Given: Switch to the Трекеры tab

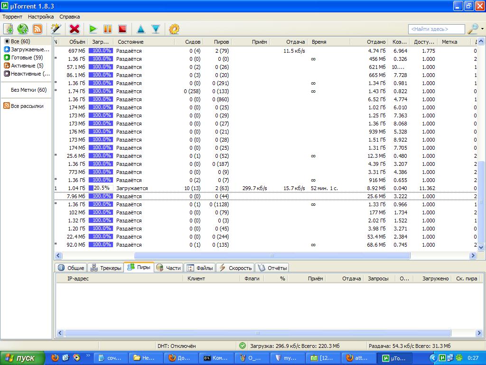Looking at the screenshot, I should coord(106,268).
